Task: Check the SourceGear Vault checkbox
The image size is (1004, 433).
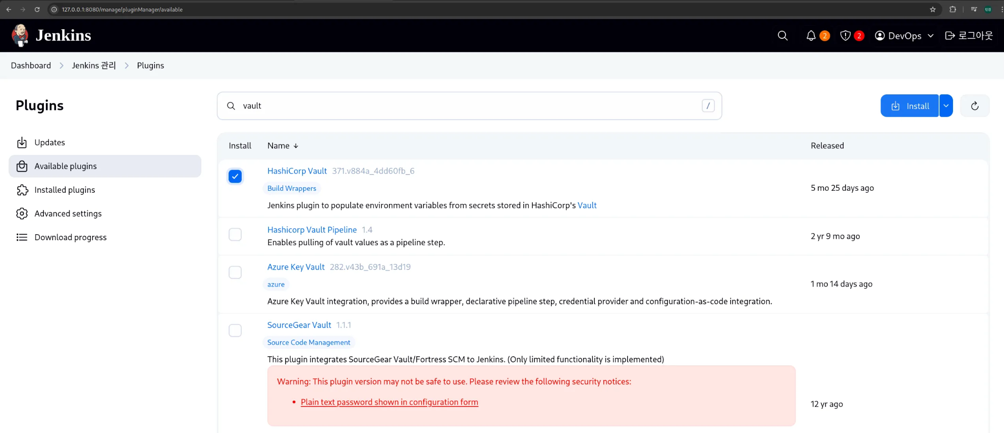Action: click(x=235, y=331)
